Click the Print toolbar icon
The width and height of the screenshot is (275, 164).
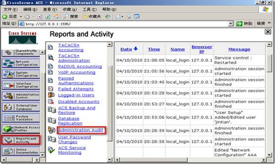tap(129, 16)
